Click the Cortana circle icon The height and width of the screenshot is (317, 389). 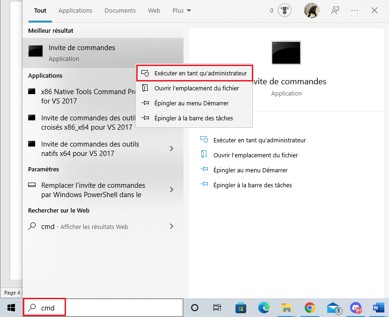click(x=195, y=308)
